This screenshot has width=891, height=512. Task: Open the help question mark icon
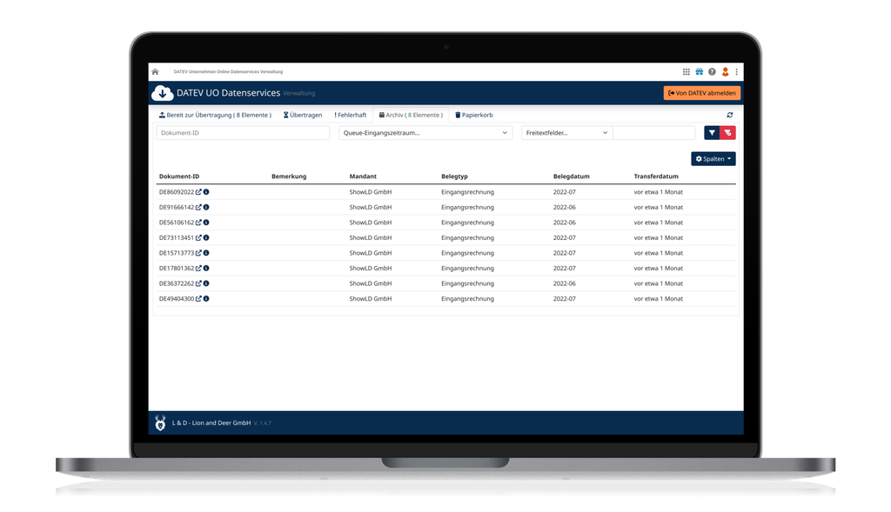(x=712, y=72)
